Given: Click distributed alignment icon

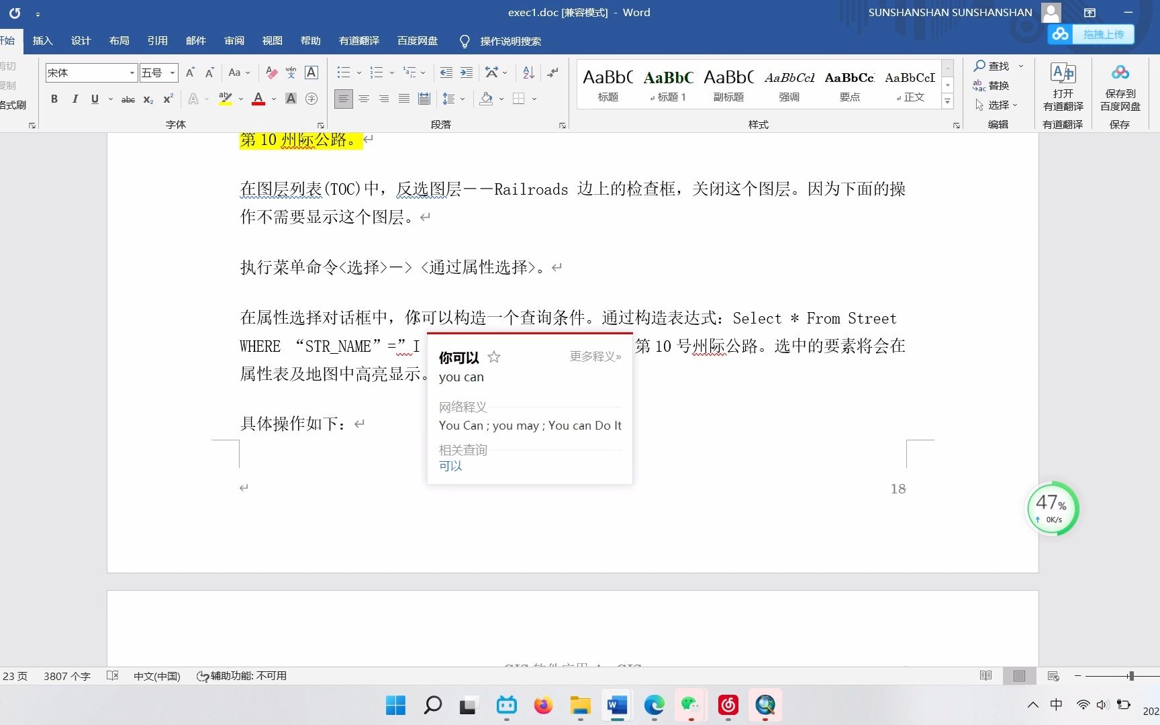Looking at the screenshot, I should tap(424, 99).
